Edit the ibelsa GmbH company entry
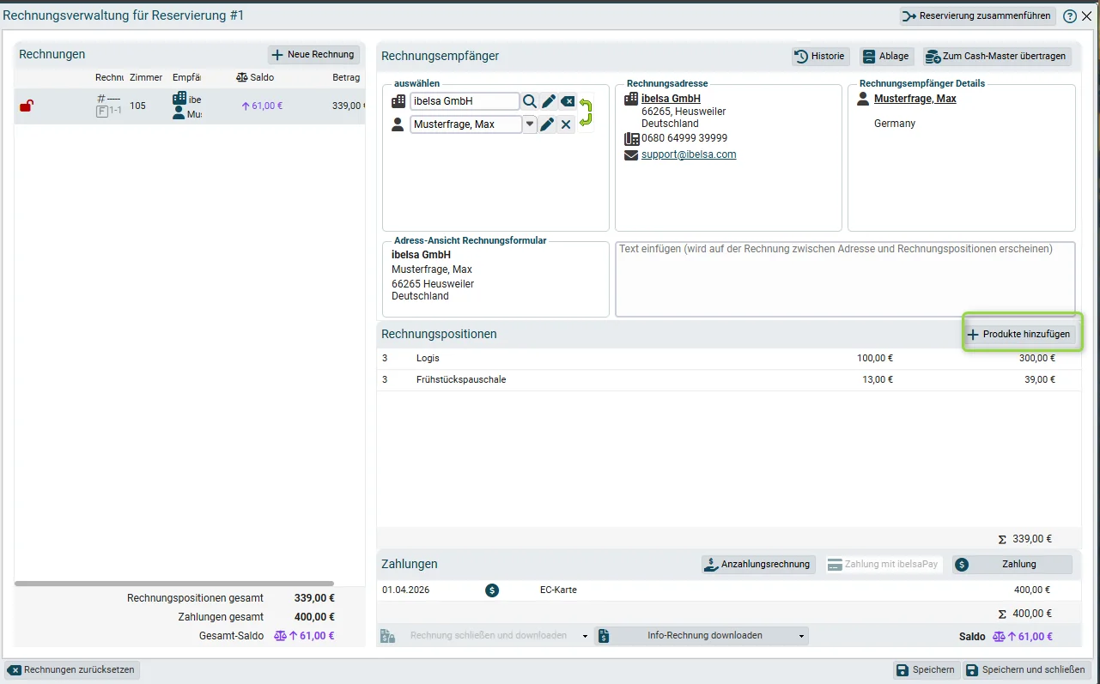Image resolution: width=1100 pixels, height=684 pixels. pos(549,101)
